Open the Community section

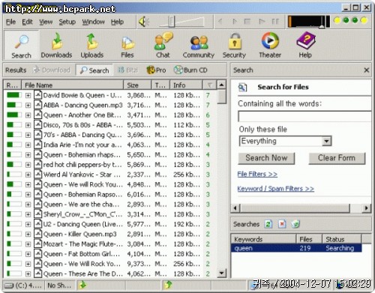click(x=199, y=46)
